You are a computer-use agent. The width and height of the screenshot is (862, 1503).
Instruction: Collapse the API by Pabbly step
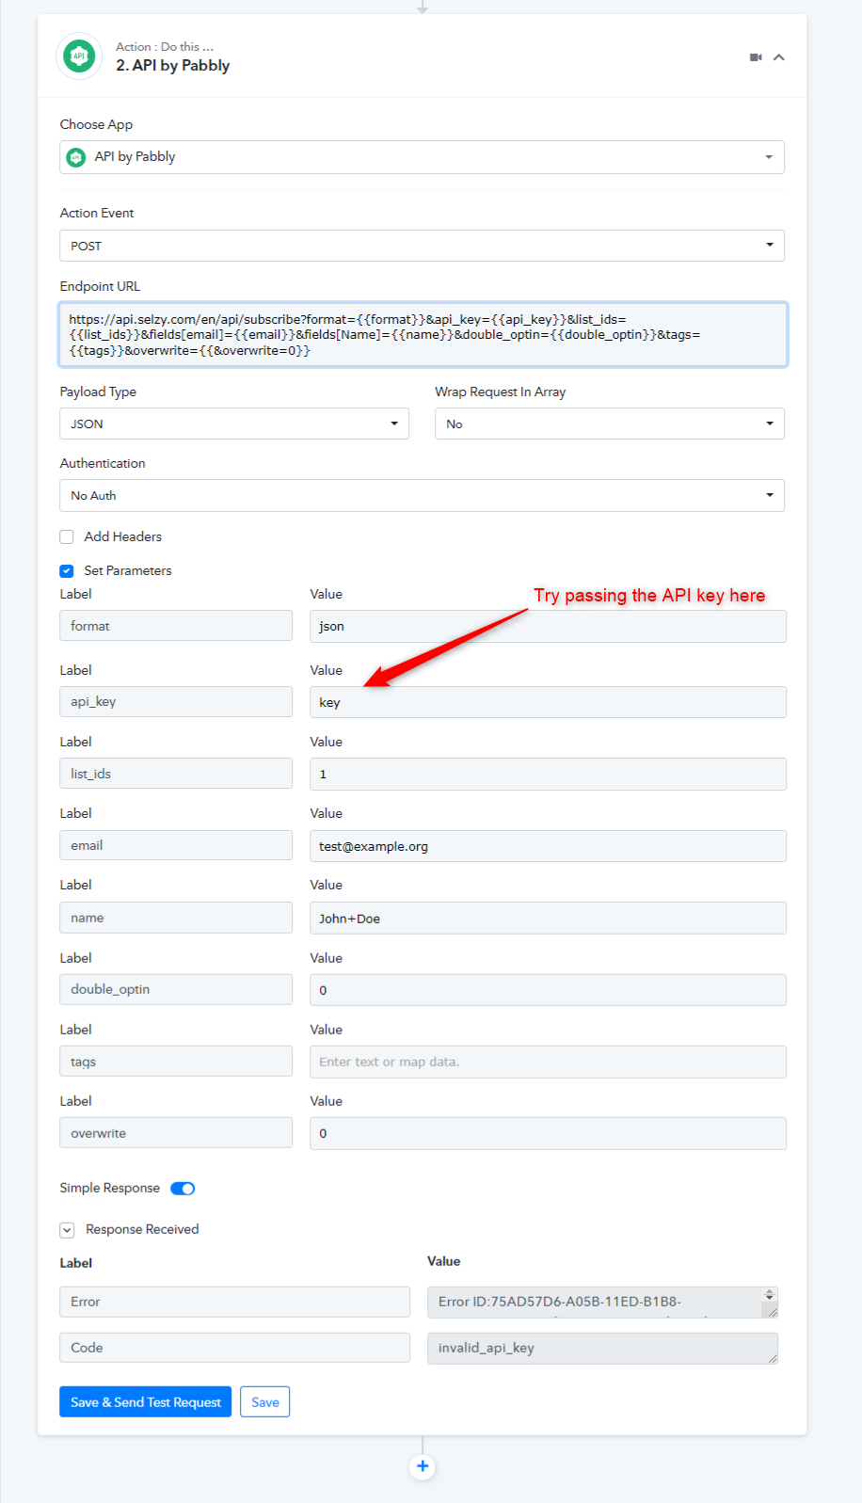779,57
